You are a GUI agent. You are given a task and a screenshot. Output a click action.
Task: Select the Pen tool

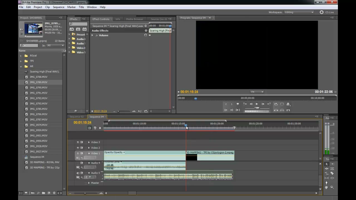pos(327,182)
